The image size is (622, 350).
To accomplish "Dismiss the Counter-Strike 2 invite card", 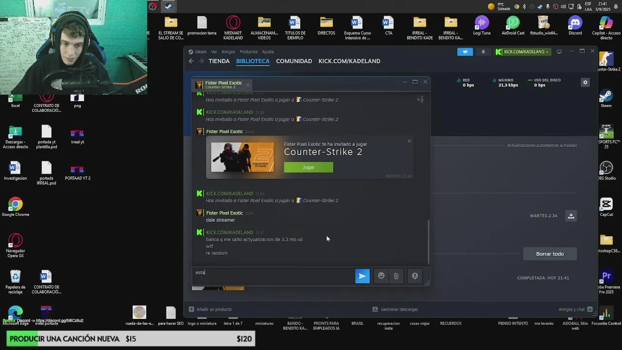I will pyautogui.click(x=409, y=141).
